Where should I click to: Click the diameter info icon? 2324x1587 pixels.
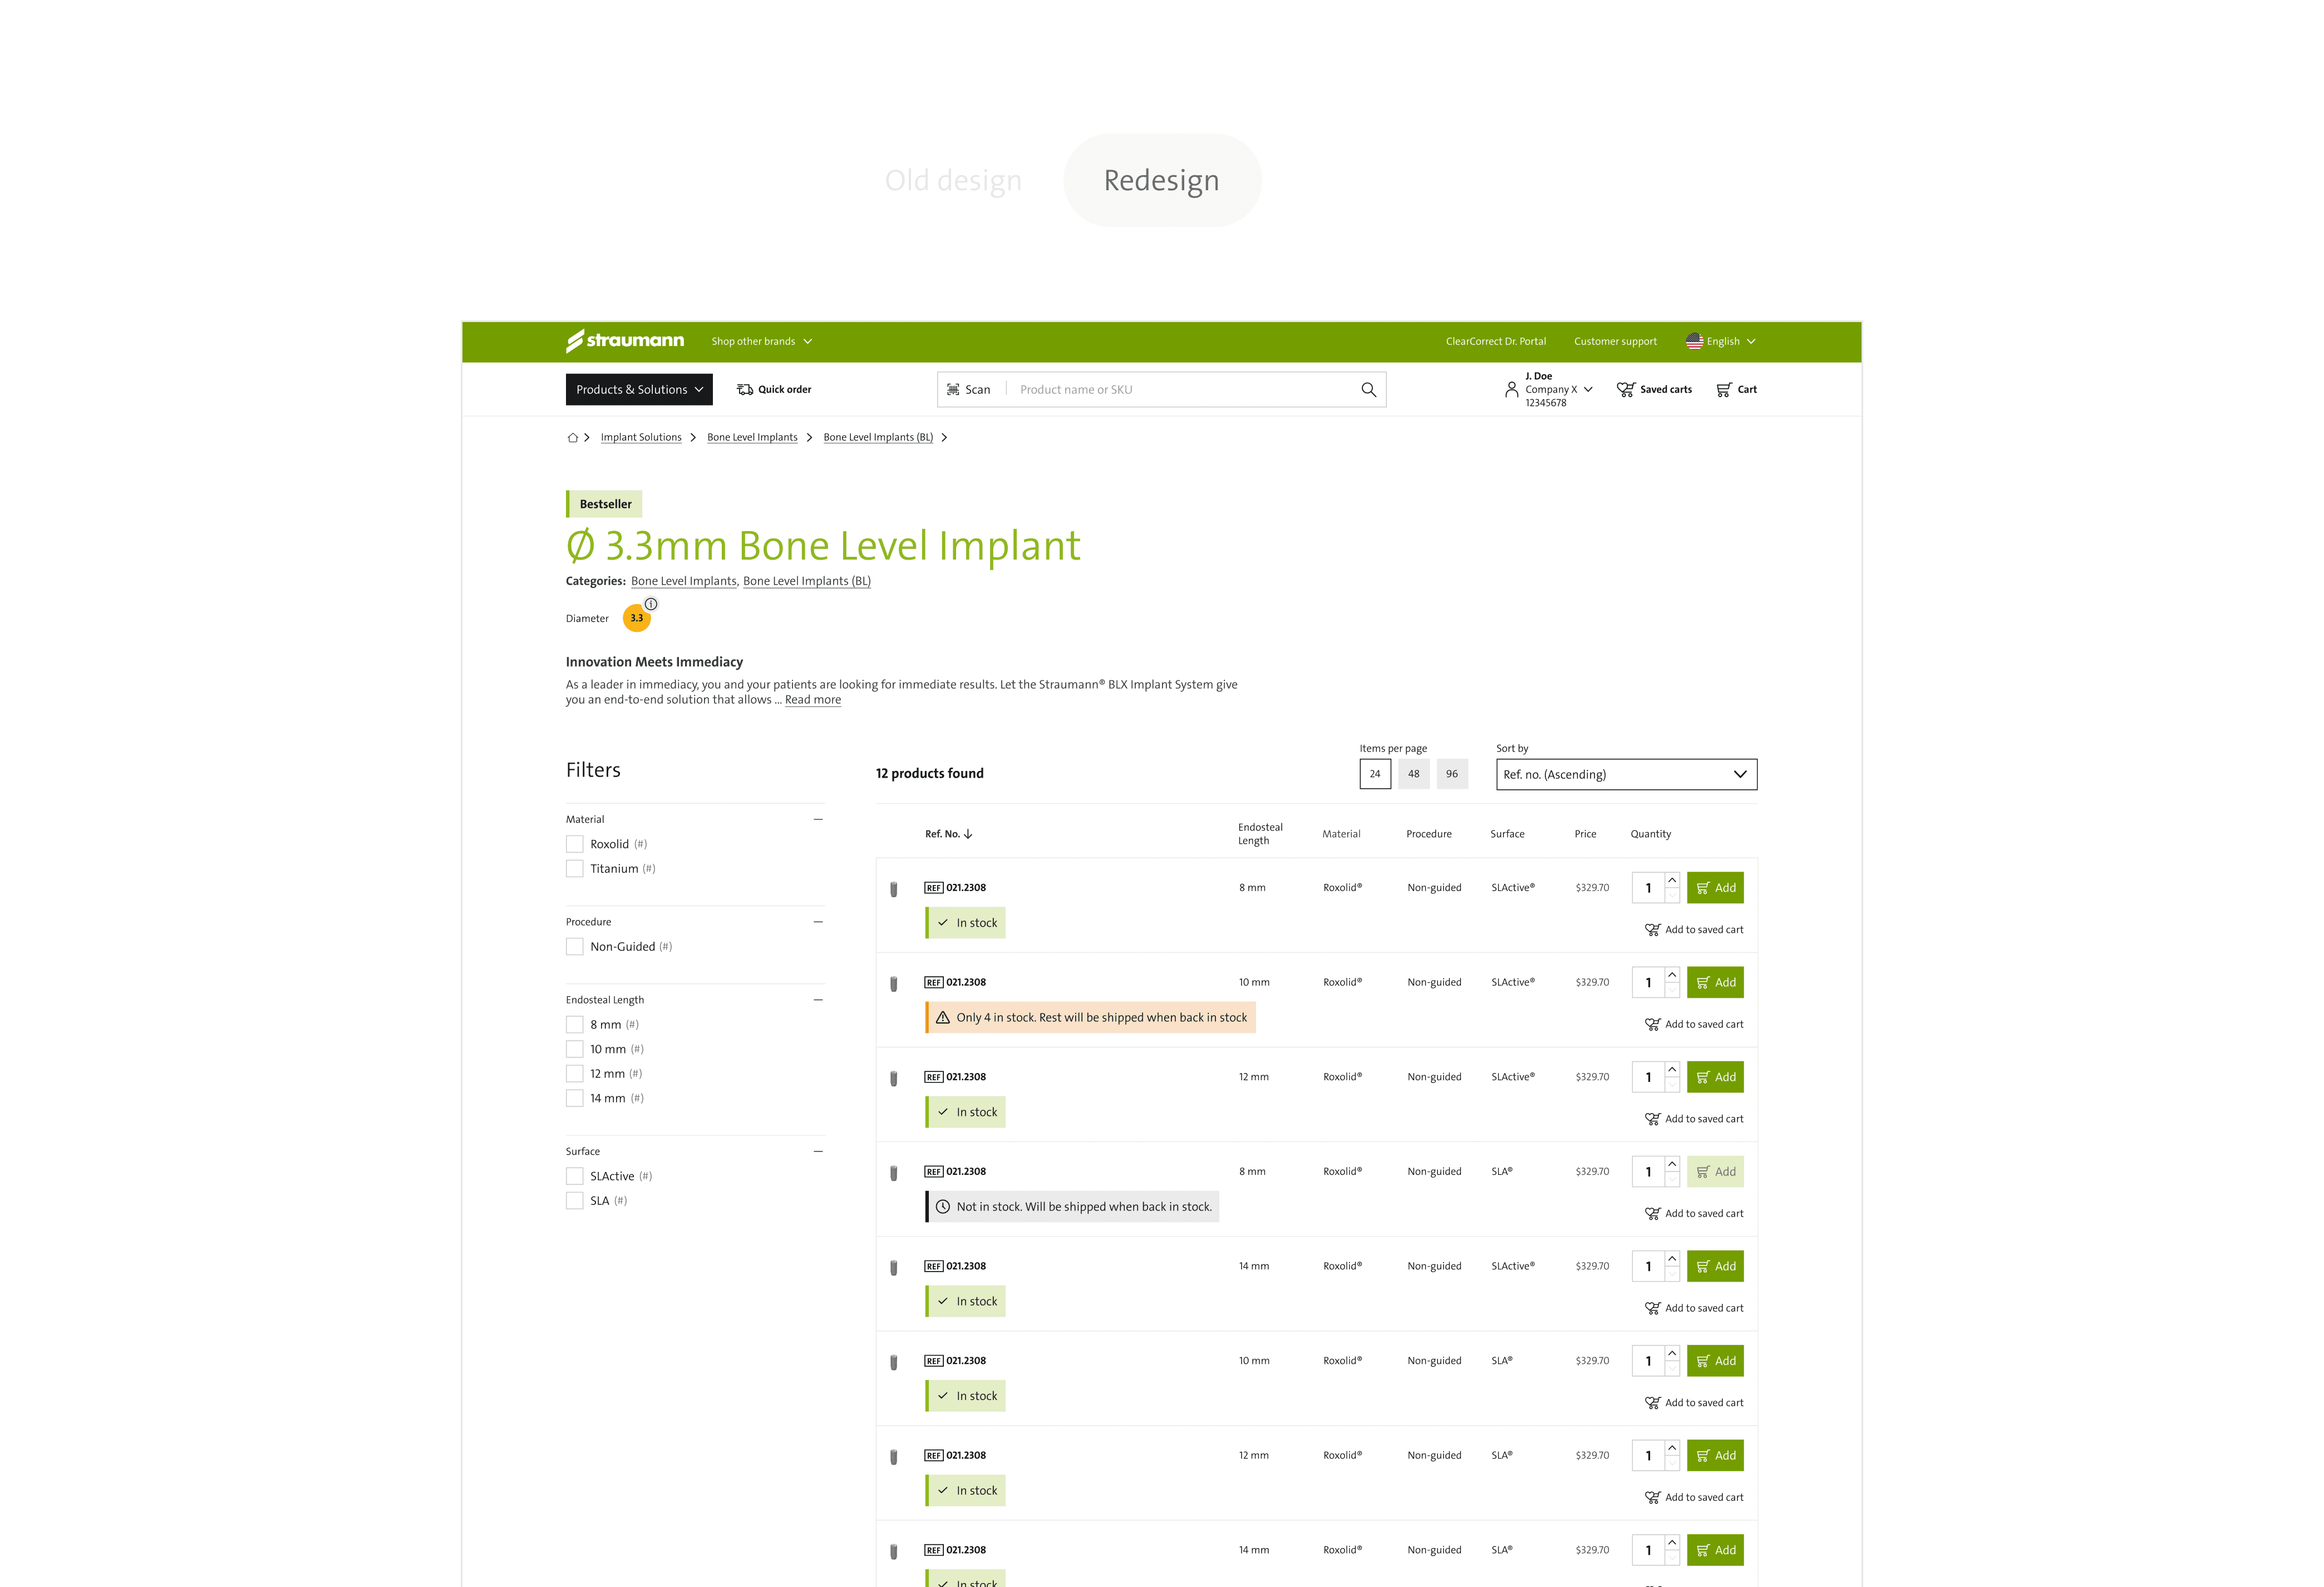tap(651, 604)
